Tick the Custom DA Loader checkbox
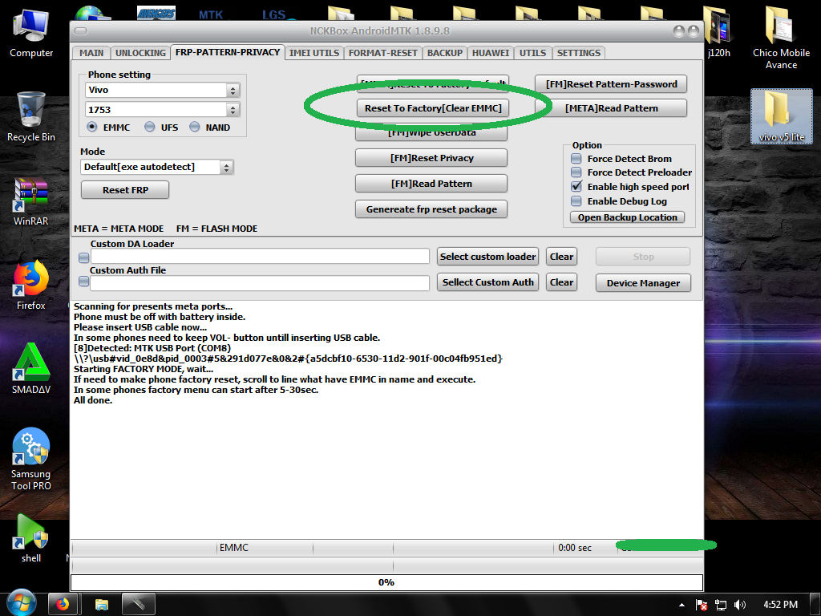The width and height of the screenshot is (821, 616). click(x=83, y=257)
